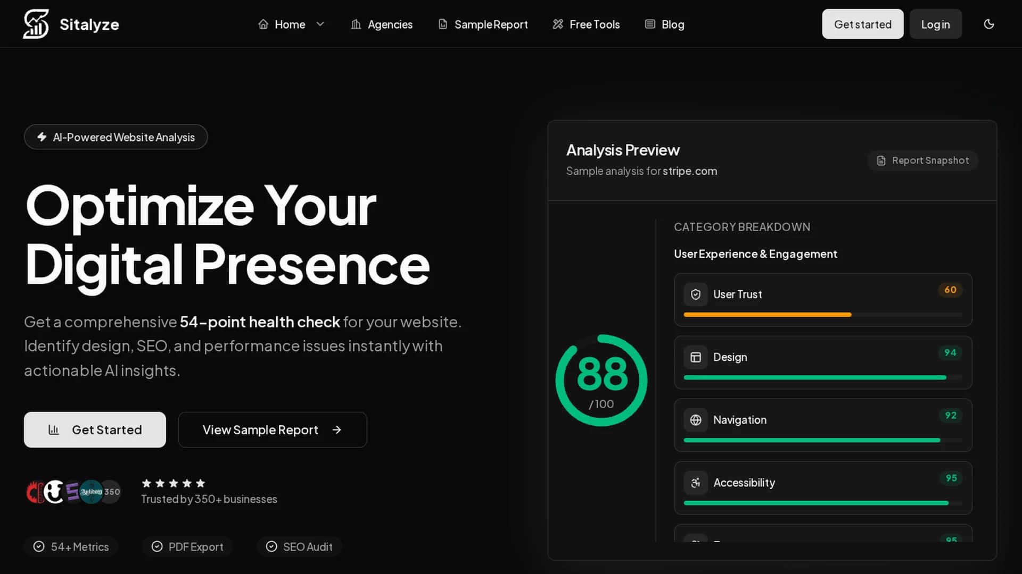Click the Sample Report document icon
The height and width of the screenshot is (574, 1022).
click(x=443, y=24)
